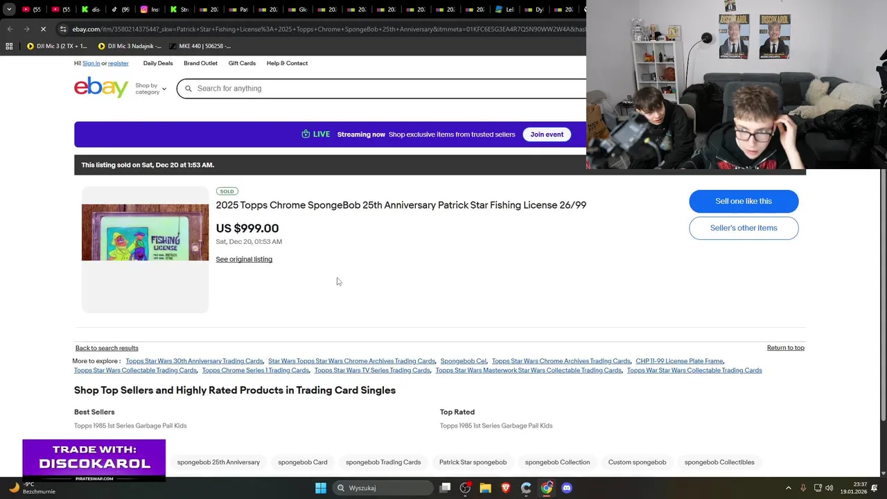Open Top Rated Garbage Pail Kids link
This screenshot has height=499, width=887.
click(x=496, y=426)
